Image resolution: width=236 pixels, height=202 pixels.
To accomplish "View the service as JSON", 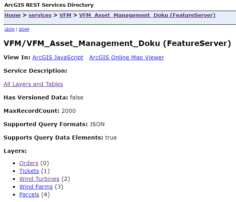I will coord(9,29).
